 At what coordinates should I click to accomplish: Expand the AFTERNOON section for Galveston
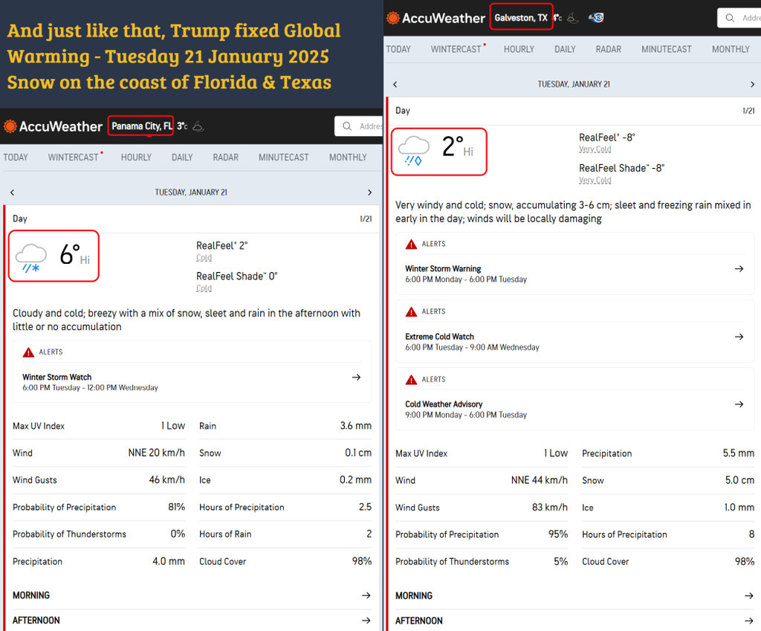[748, 621]
